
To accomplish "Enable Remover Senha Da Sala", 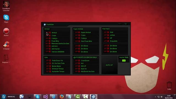I will [x=48, y=43].
